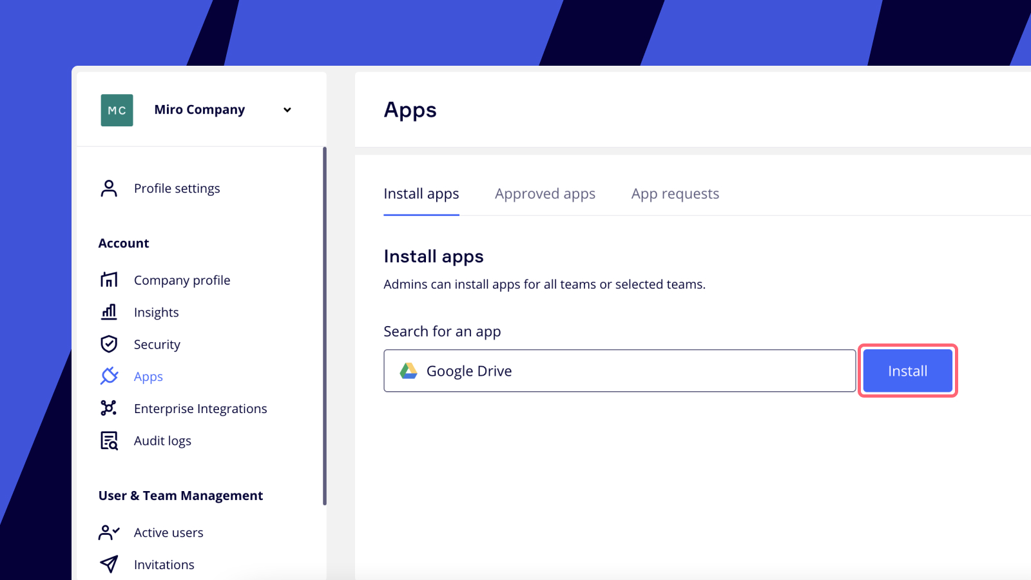
Task: Open Insights via the bar chart icon
Action: (x=109, y=312)
